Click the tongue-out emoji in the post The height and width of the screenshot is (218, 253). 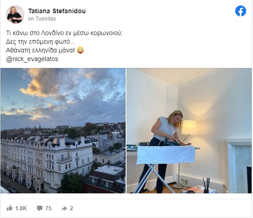coord(80,50)
